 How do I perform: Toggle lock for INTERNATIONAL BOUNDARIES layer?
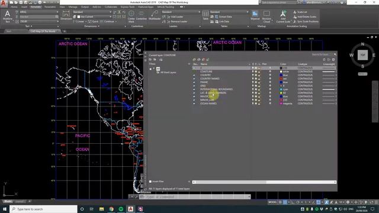pyautogui.click(x=259, y=89)
